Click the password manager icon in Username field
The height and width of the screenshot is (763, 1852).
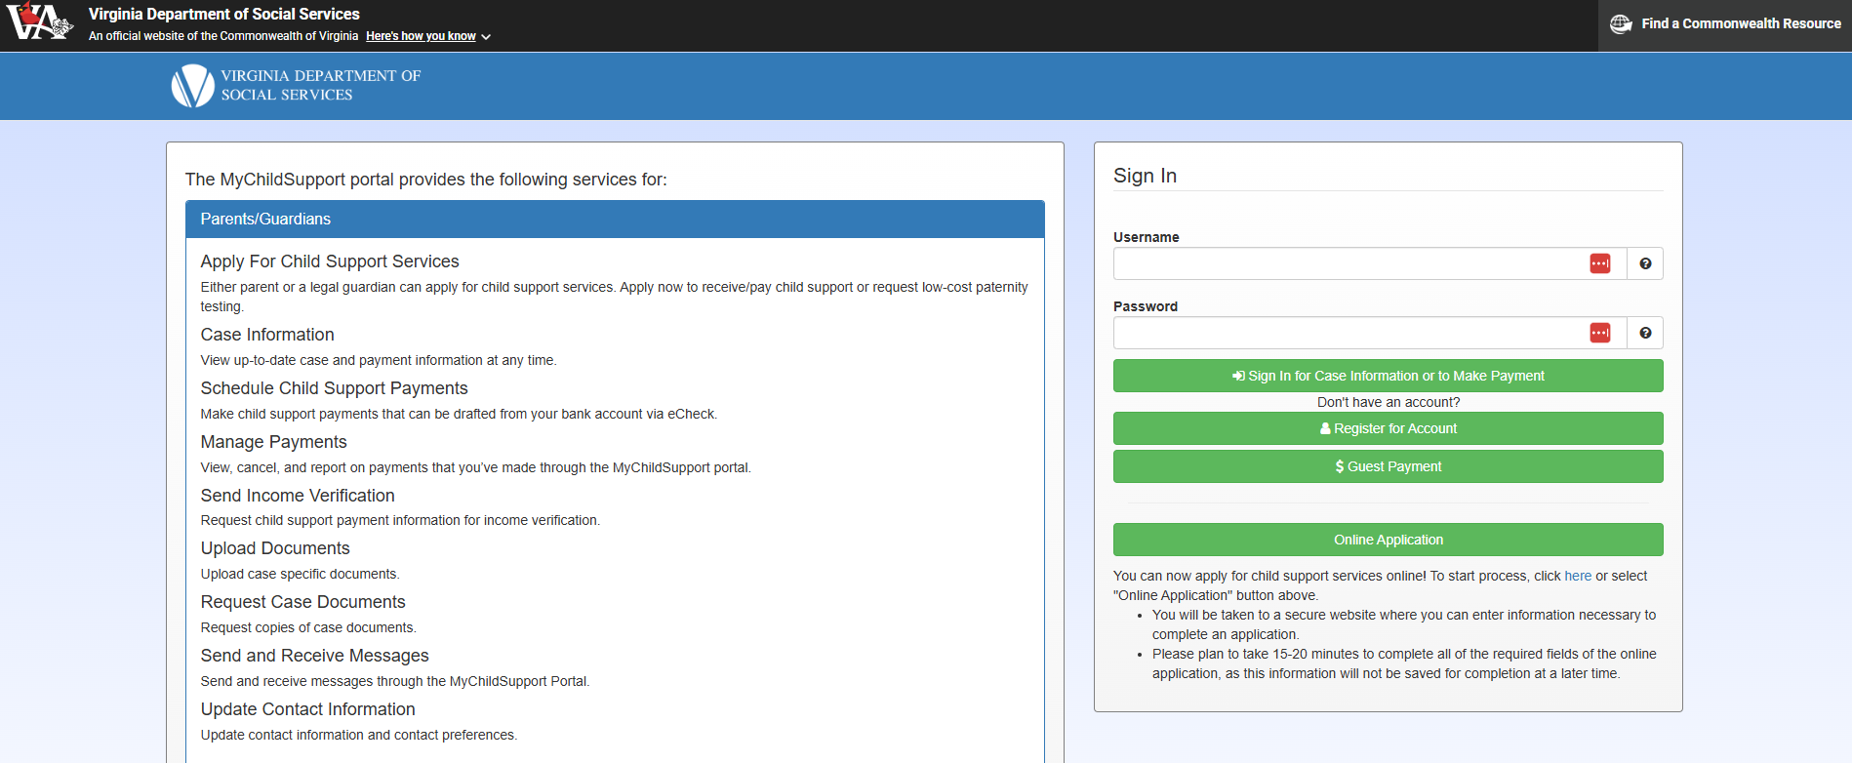pos(1600,263)
